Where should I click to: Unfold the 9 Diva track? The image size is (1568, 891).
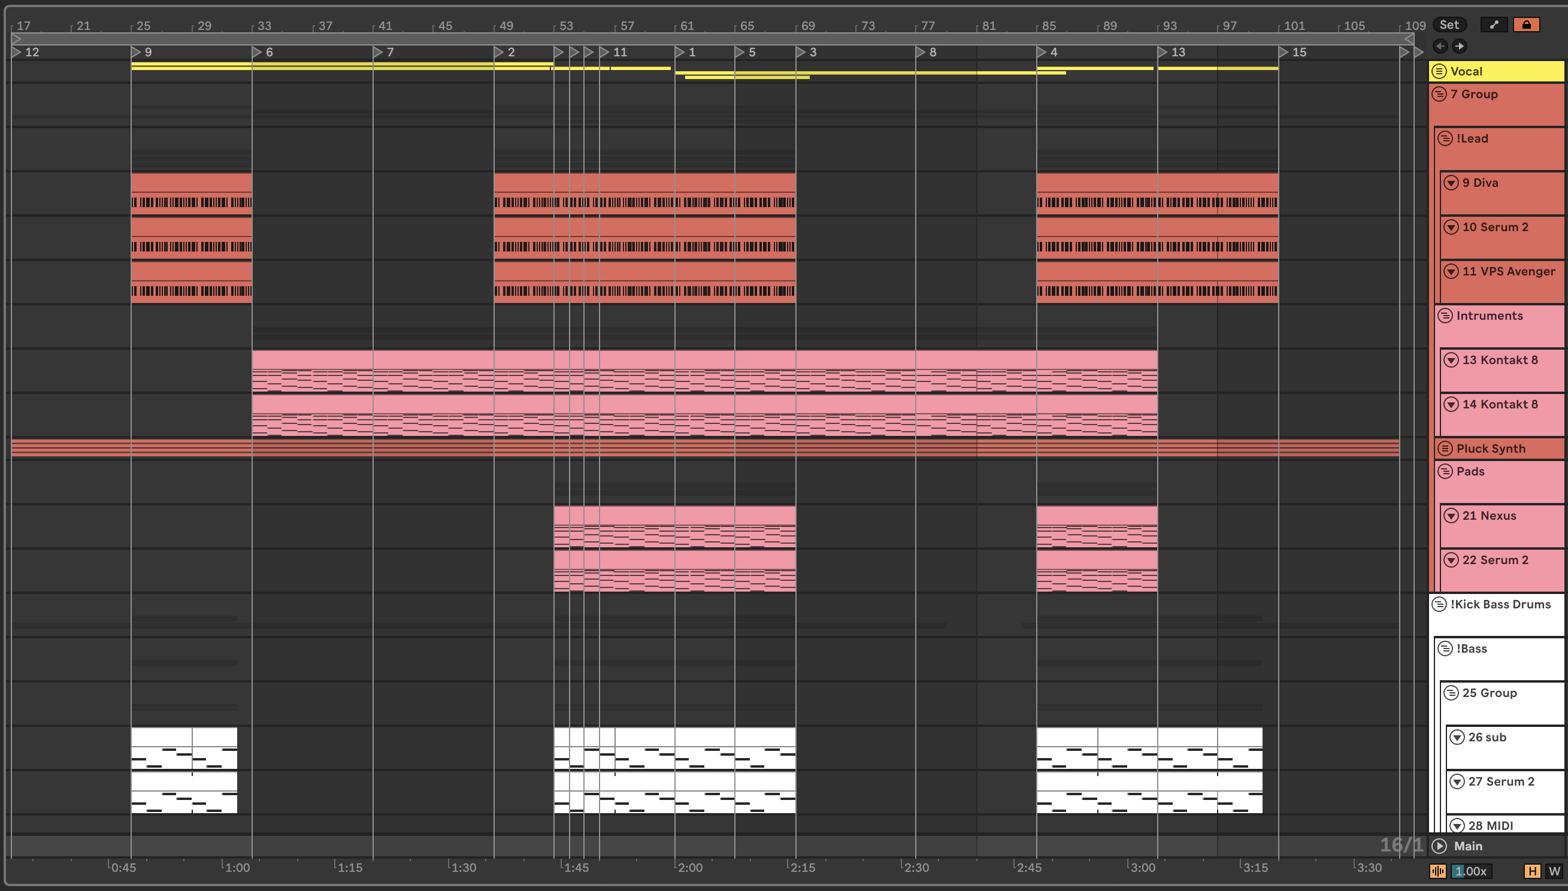point(1451,183)
